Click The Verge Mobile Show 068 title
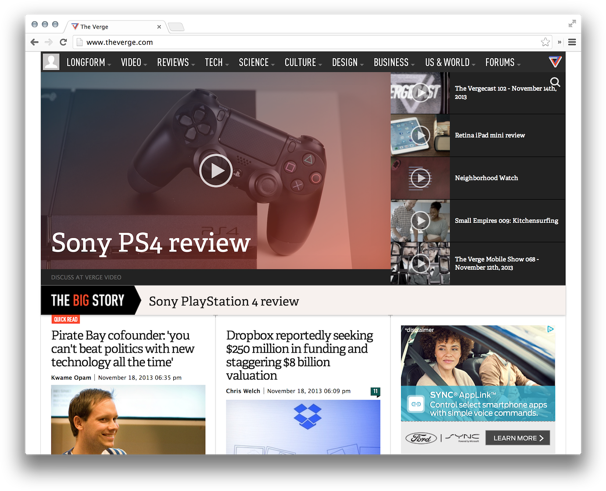 coord(497,263)
